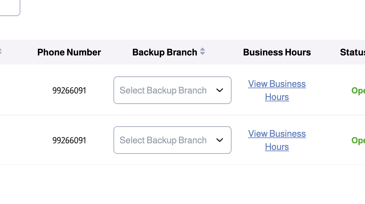Click the green Open status in first row
The image size is (365, 204).
tap(358, 90)
